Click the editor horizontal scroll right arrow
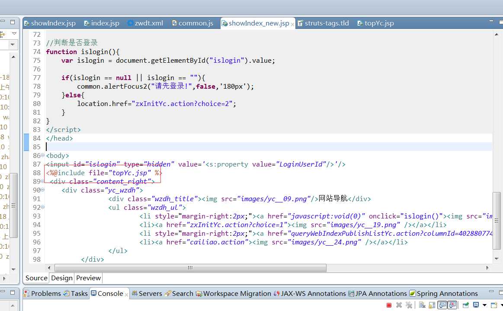Viewport: 503px width, 311px height. click(x=487, y=268)
